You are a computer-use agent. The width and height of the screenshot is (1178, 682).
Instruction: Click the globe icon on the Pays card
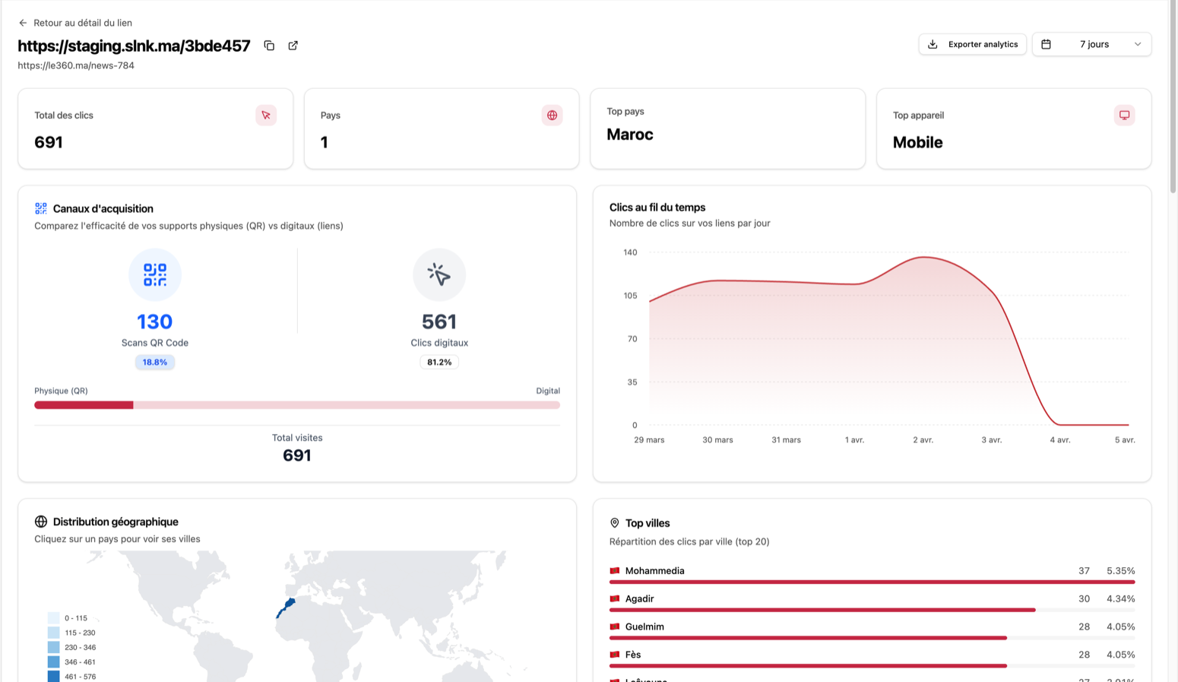pyautogui.click(x=552, y=115)
